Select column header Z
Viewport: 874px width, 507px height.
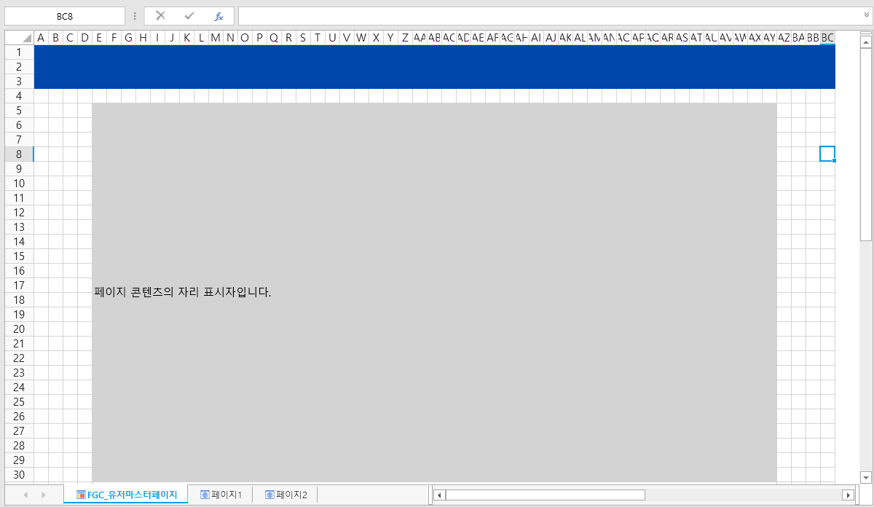coord(405,38)
